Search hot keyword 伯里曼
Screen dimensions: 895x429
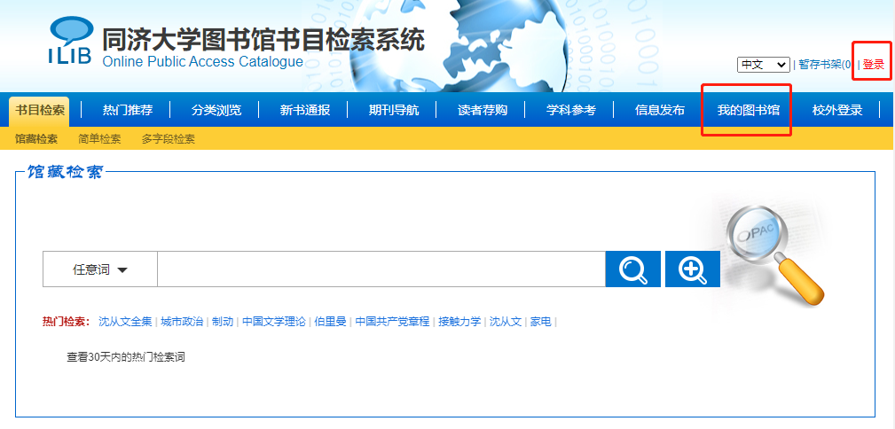330,322
